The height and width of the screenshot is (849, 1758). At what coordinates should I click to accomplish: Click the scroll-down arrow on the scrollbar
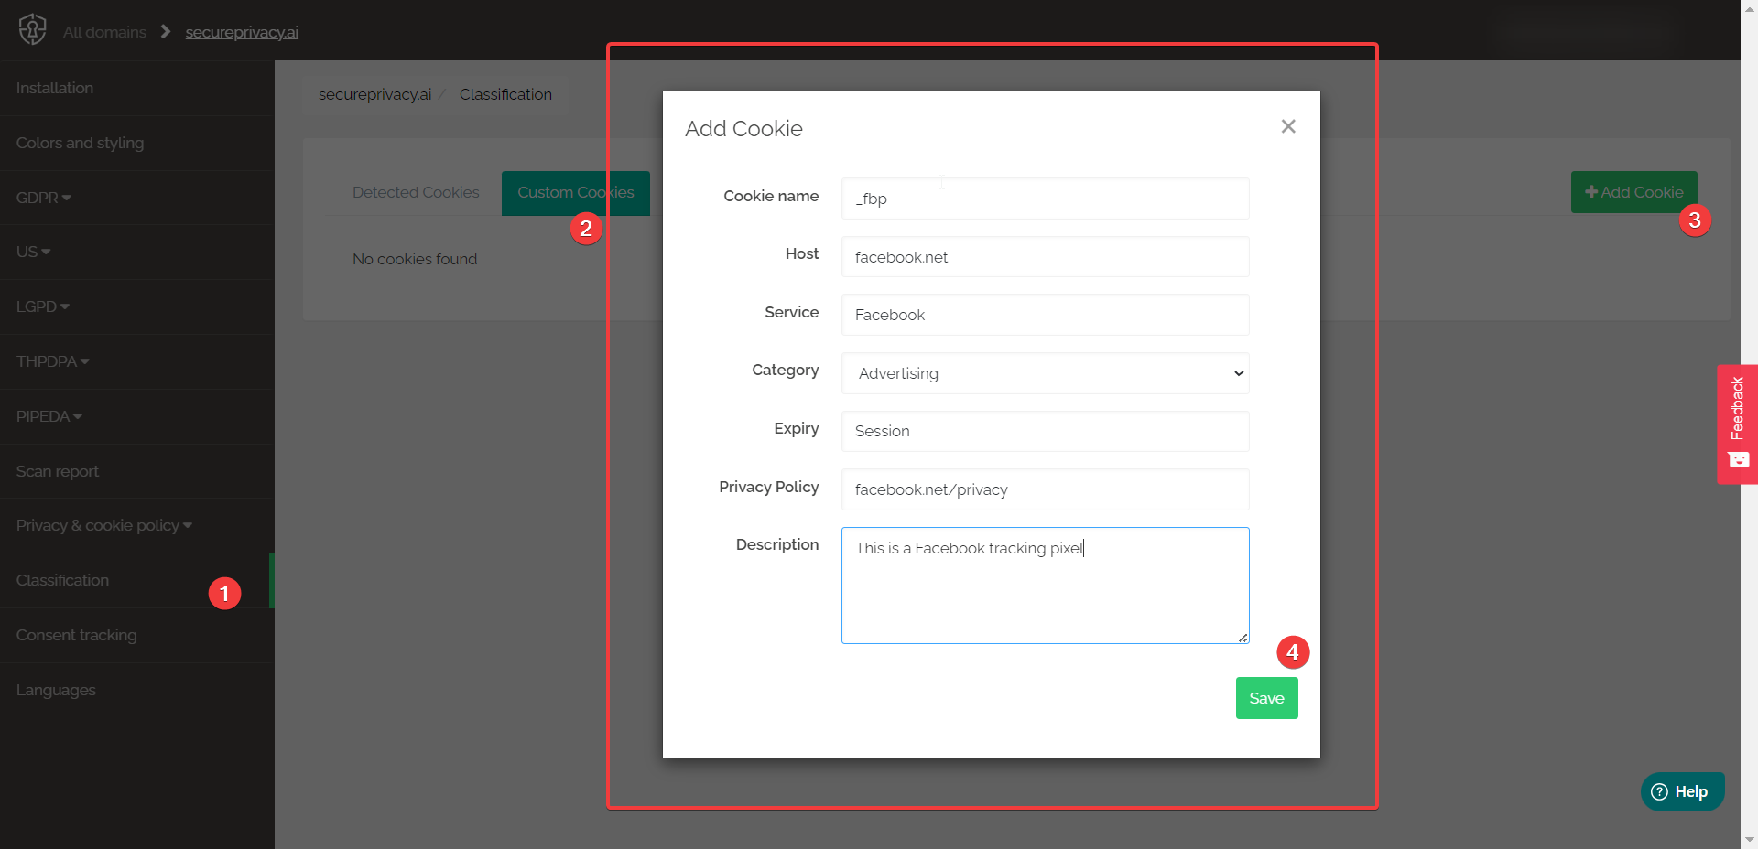click(x=1749, y=839)
